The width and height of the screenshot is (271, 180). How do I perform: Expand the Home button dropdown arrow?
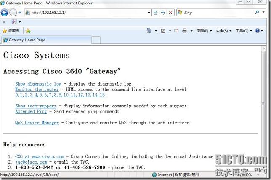coord(156,31)
